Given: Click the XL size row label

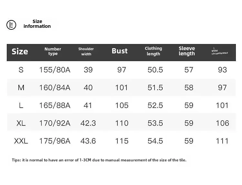Looking at the screenshot, I should click(21, 123).
